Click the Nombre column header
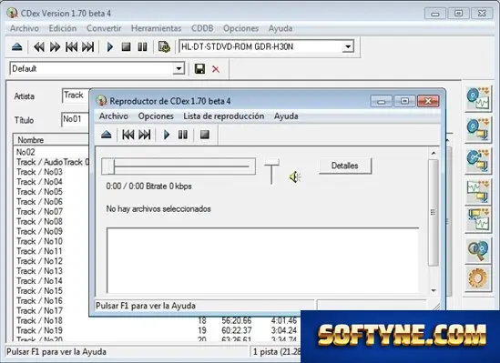 (31, 140)
